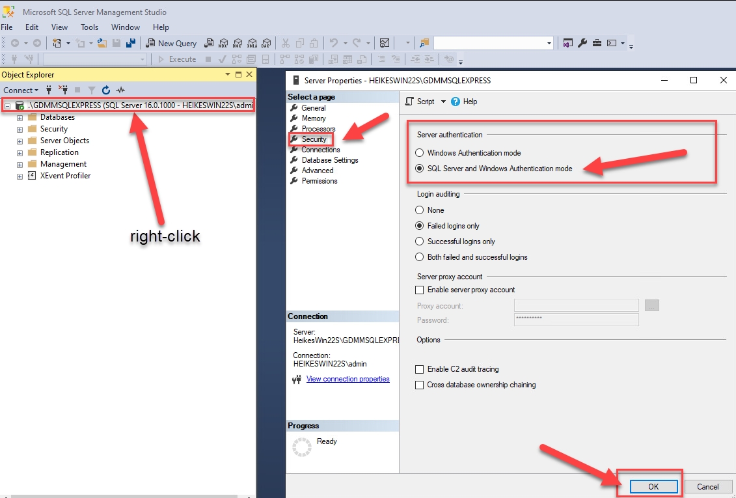Expand the XEvent Profiler node
This screenshot has height=498, width=736.
[20, 176]
